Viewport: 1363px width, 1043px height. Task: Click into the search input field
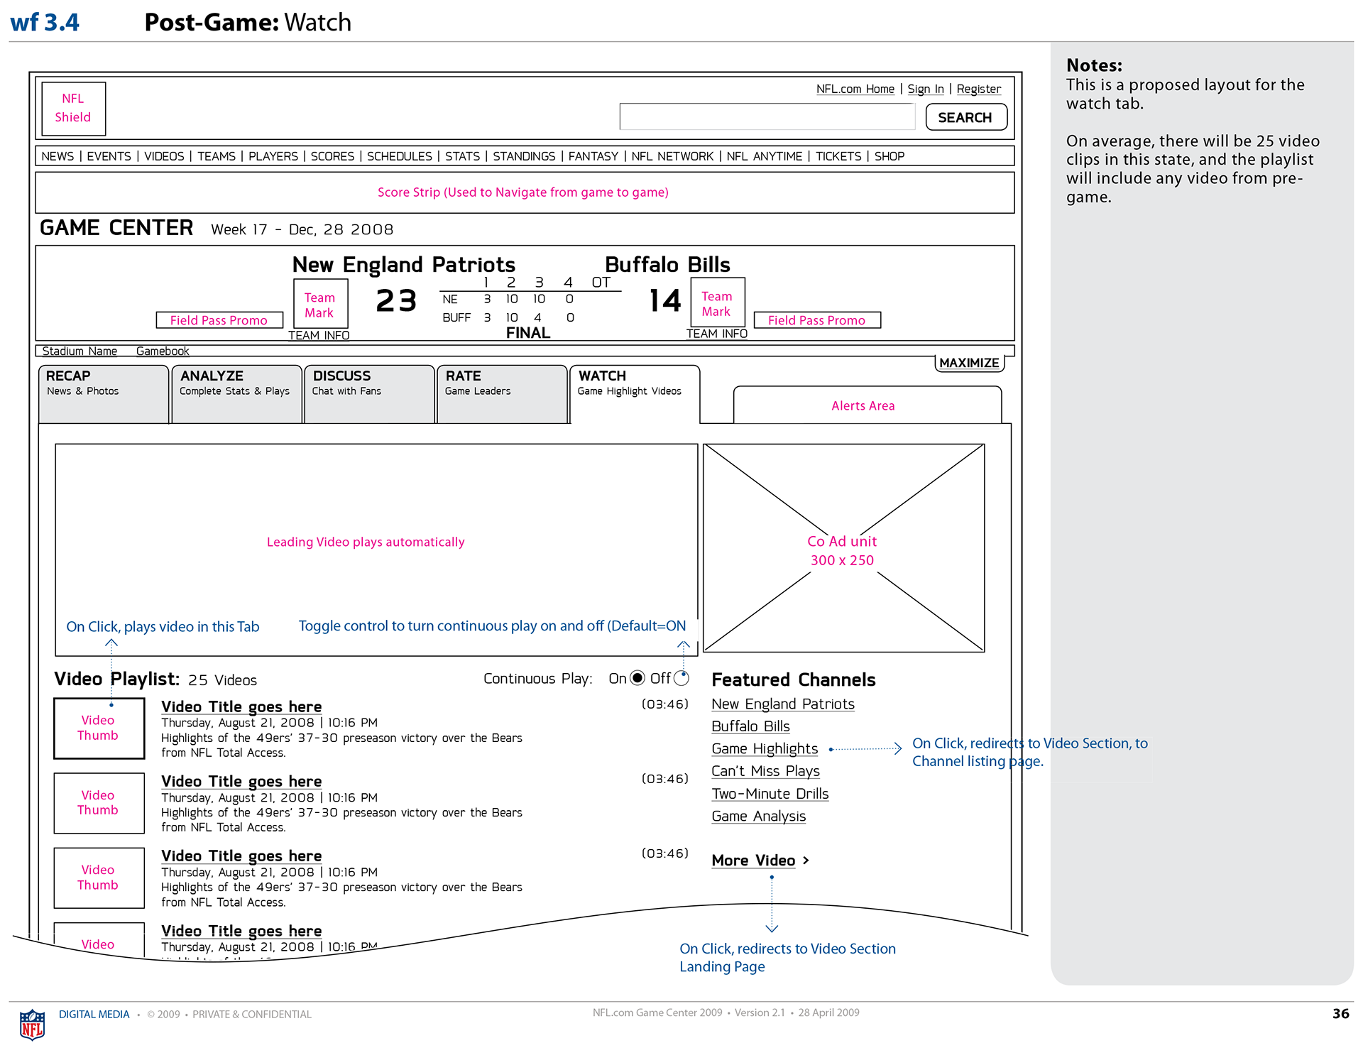click(767, 116)
